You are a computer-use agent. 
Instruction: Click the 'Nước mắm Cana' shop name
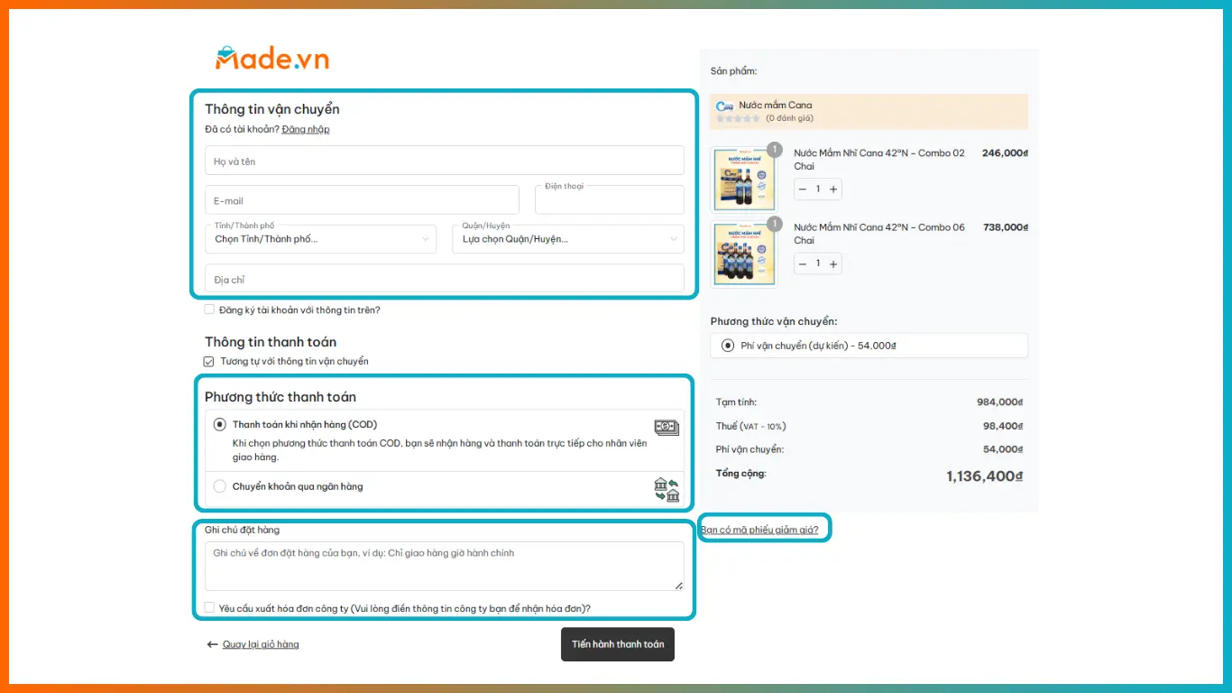pyautogui.click(x=776, y=106)
